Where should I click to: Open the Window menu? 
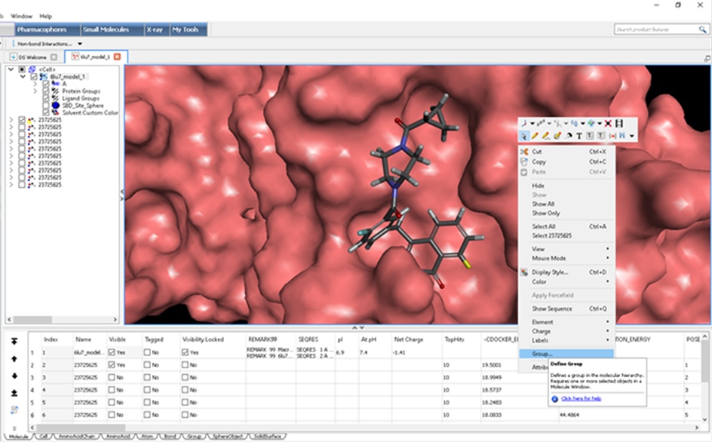click(21, 16)
